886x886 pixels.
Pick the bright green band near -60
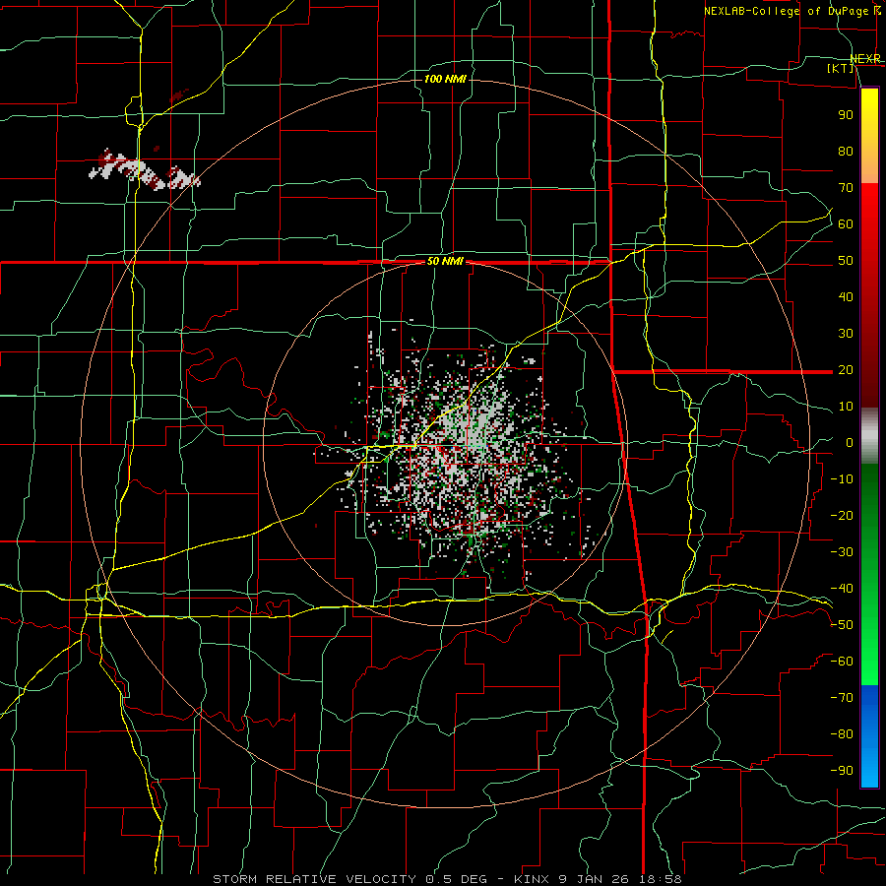[x=869, y=662]
